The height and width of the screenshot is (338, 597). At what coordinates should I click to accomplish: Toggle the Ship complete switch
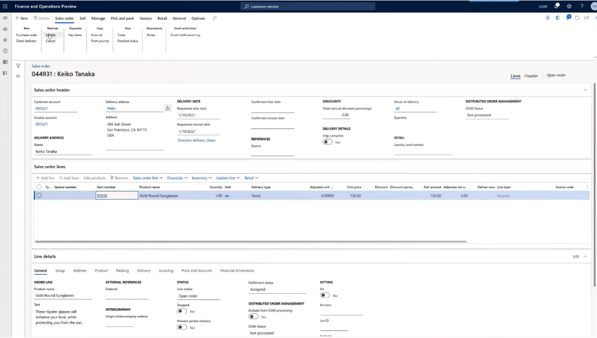click(x=327, y=142)
